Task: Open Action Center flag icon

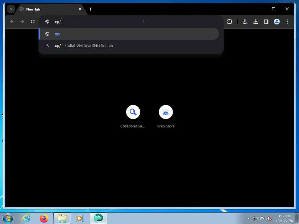Action: (263, 218)
